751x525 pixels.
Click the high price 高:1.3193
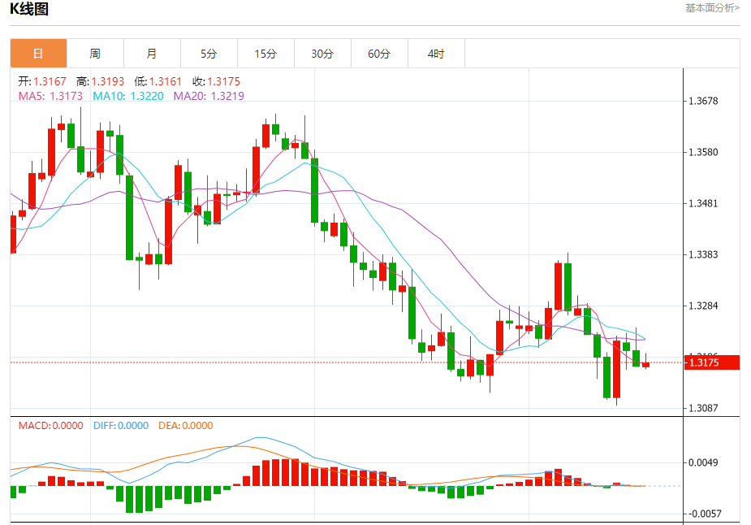coord(100,81)
